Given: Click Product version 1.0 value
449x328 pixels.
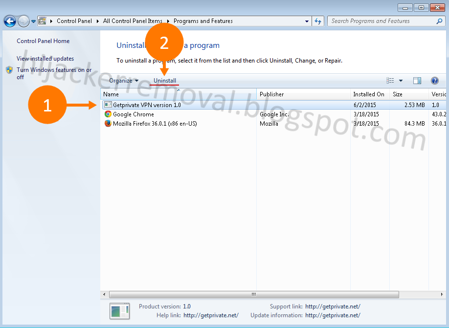Looking at the screenshot, I should pos(187,306).
